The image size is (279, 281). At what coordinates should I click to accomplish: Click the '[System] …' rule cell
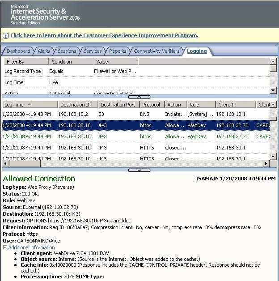pyautogui.click(x=200, y=114)
